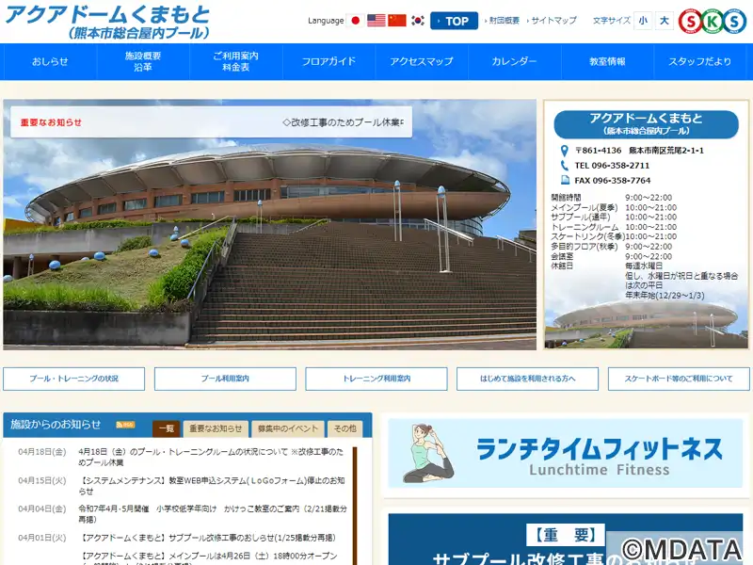Switch to the 一覧 news tab
The height and width of the screenshot is (565, 753).
[167, 428]
